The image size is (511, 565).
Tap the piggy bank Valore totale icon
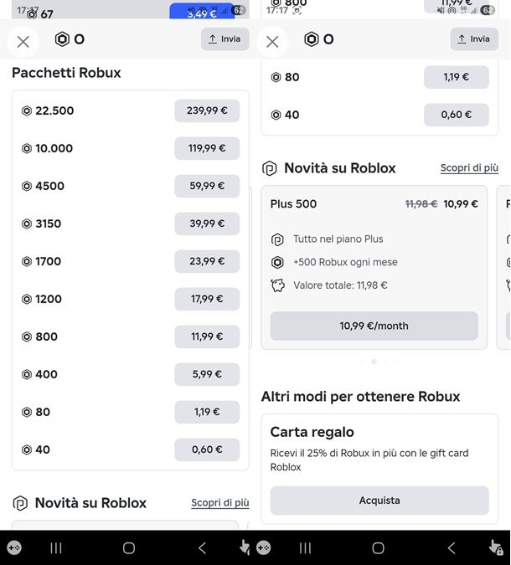(277, 285)
